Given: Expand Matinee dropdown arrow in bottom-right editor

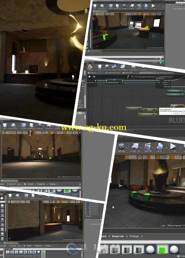Looking at the screenshot, I should coord(154,148).
